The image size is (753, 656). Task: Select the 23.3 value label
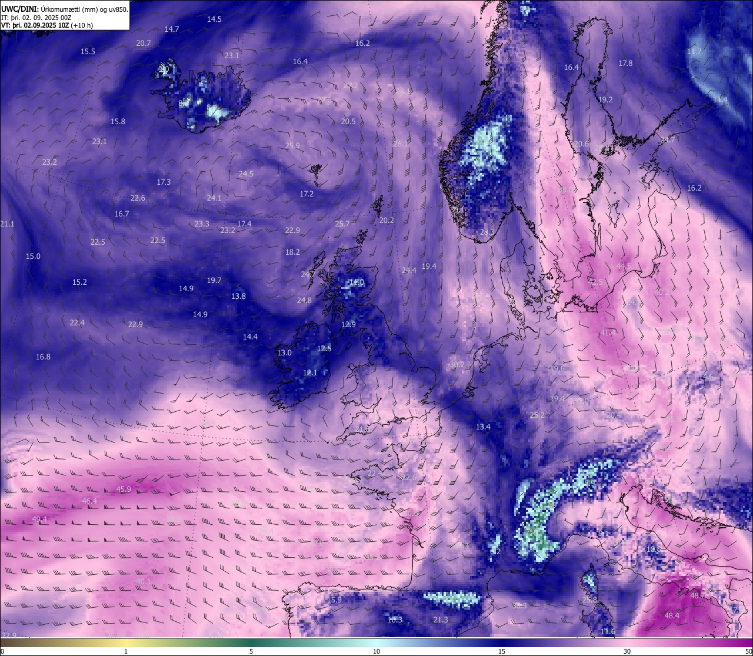point(202,224)
